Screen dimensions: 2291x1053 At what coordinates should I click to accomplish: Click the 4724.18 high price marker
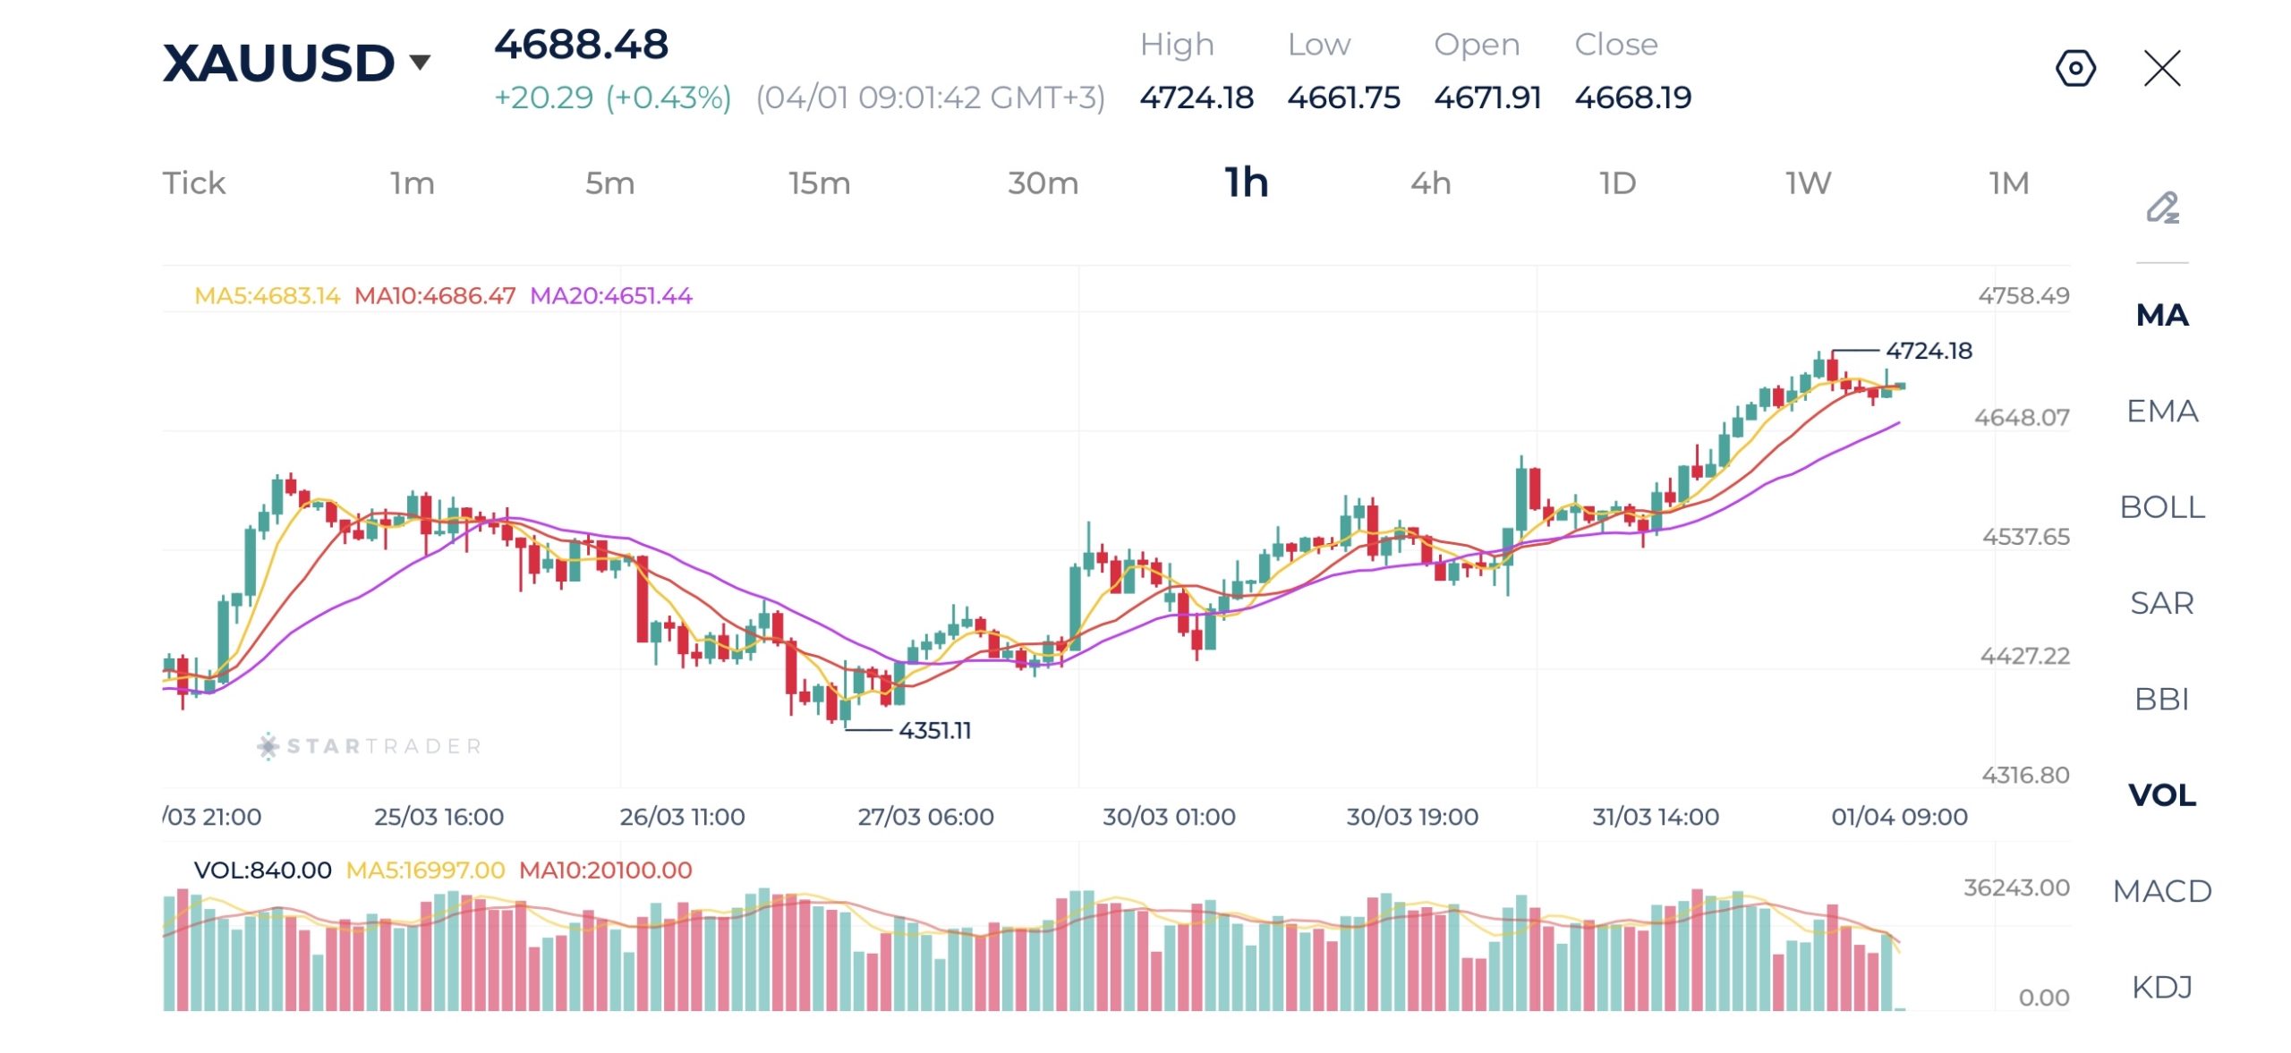(x=1929, y=351)
